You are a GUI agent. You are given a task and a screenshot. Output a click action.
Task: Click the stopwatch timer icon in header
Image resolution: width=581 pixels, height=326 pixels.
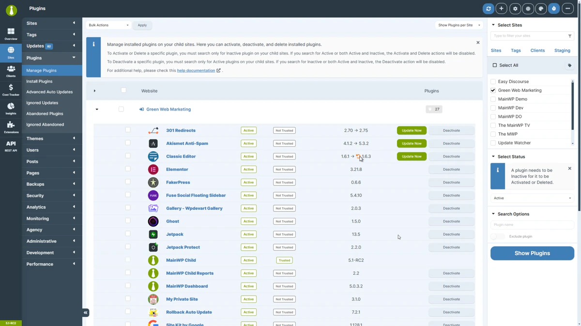click(554, 9)
